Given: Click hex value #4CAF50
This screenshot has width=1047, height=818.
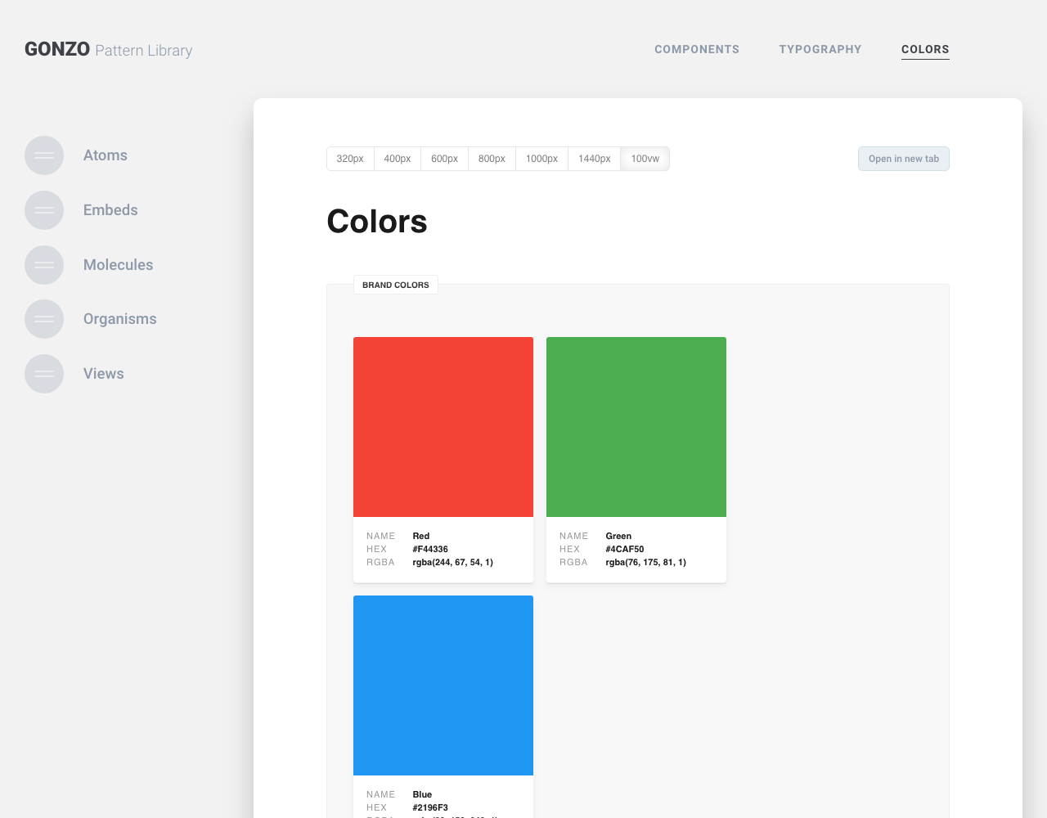Looking at the screenshot, I should (x=625, y=549).
